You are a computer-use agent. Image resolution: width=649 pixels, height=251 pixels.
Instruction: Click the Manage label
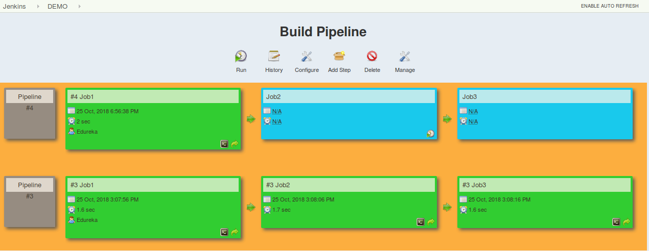405,70
